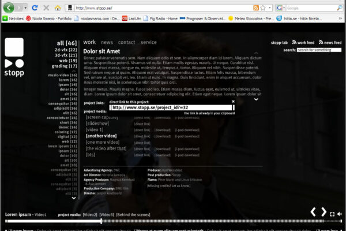Click the search for something field
The height and width of the screenshot is (231, 346).
coord(319,50)
